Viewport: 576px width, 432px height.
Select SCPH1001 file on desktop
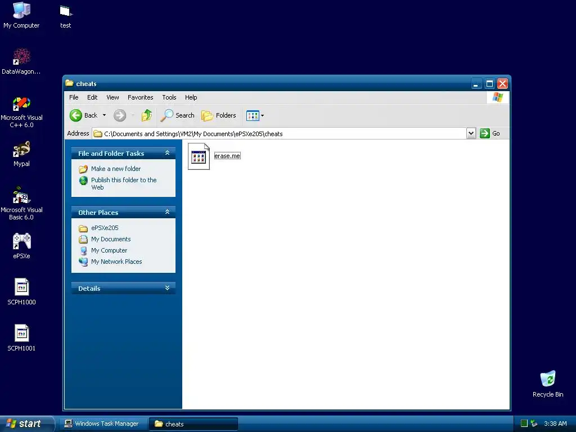coord(21,338)
